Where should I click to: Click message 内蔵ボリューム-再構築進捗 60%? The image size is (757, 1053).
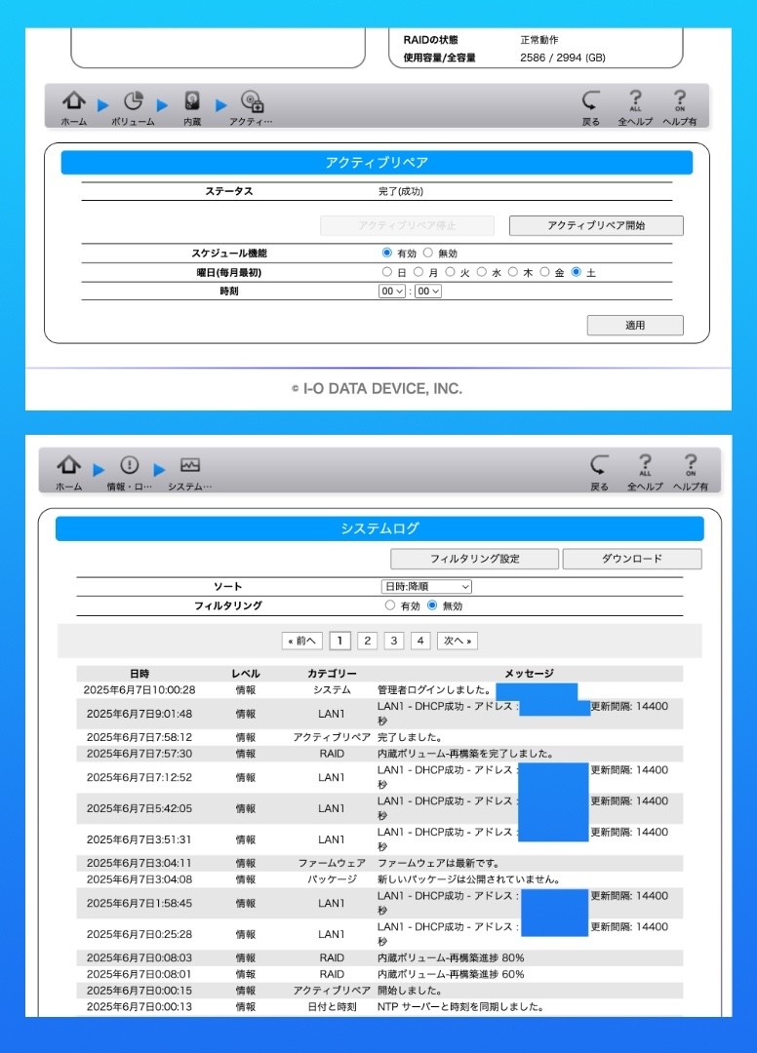pos(451,974)
